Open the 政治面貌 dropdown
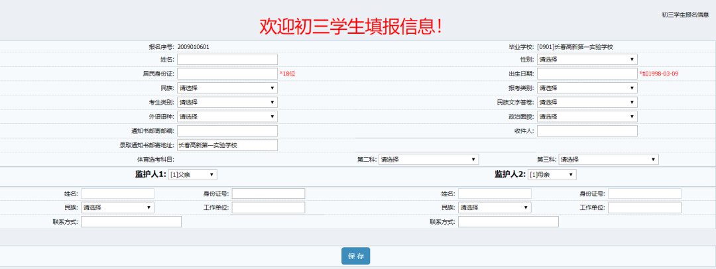The image size is (716, 269). (x=587, y=117)
